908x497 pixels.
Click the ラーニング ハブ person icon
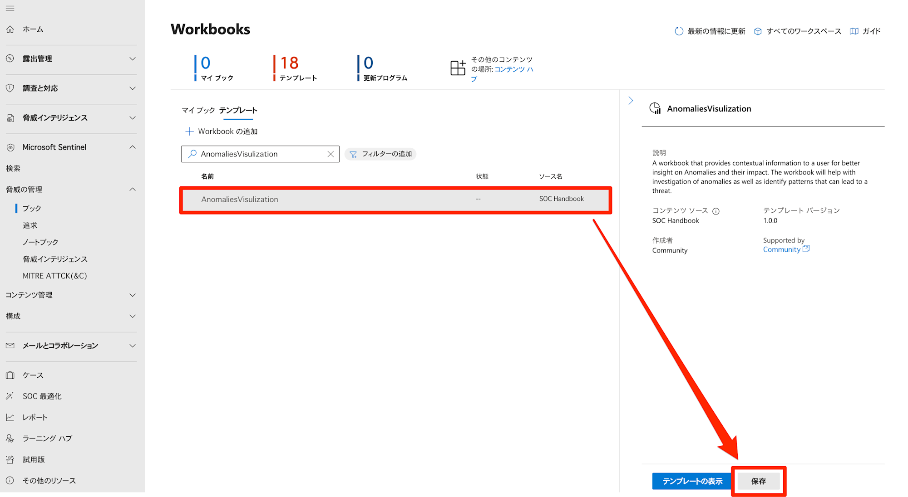click(10, 438)
